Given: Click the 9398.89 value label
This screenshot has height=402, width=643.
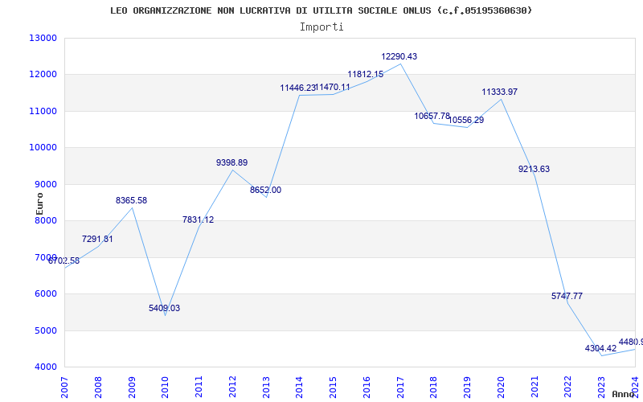Looking at the screenshot, I should 232,163.
